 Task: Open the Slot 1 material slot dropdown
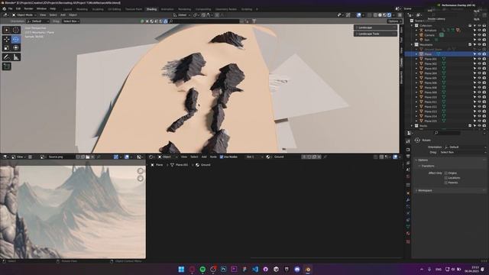[254, 157]
